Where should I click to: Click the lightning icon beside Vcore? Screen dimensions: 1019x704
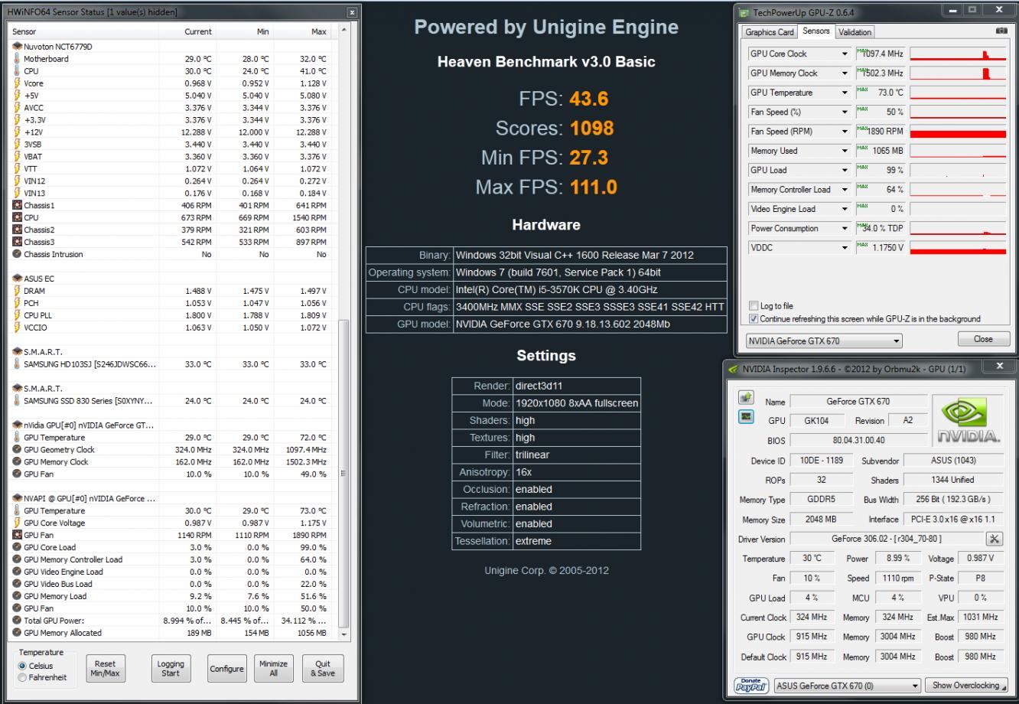click(x=17, y=83)
